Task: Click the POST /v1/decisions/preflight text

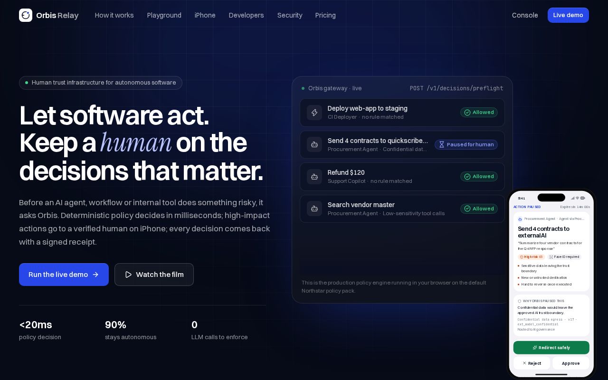Action: point(456,88)
